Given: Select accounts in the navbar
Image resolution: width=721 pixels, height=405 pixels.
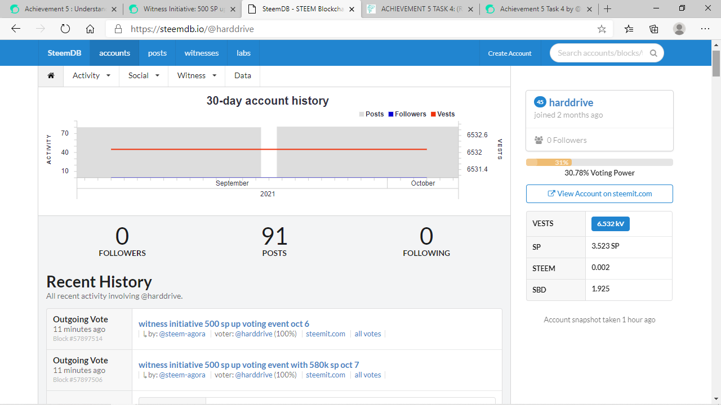Looking at the screenshot, I should click(114, 53).
